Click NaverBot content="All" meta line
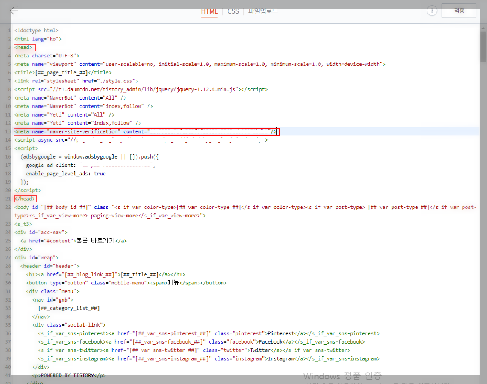This screenshot has height=384, width=487. pos(70,98)
